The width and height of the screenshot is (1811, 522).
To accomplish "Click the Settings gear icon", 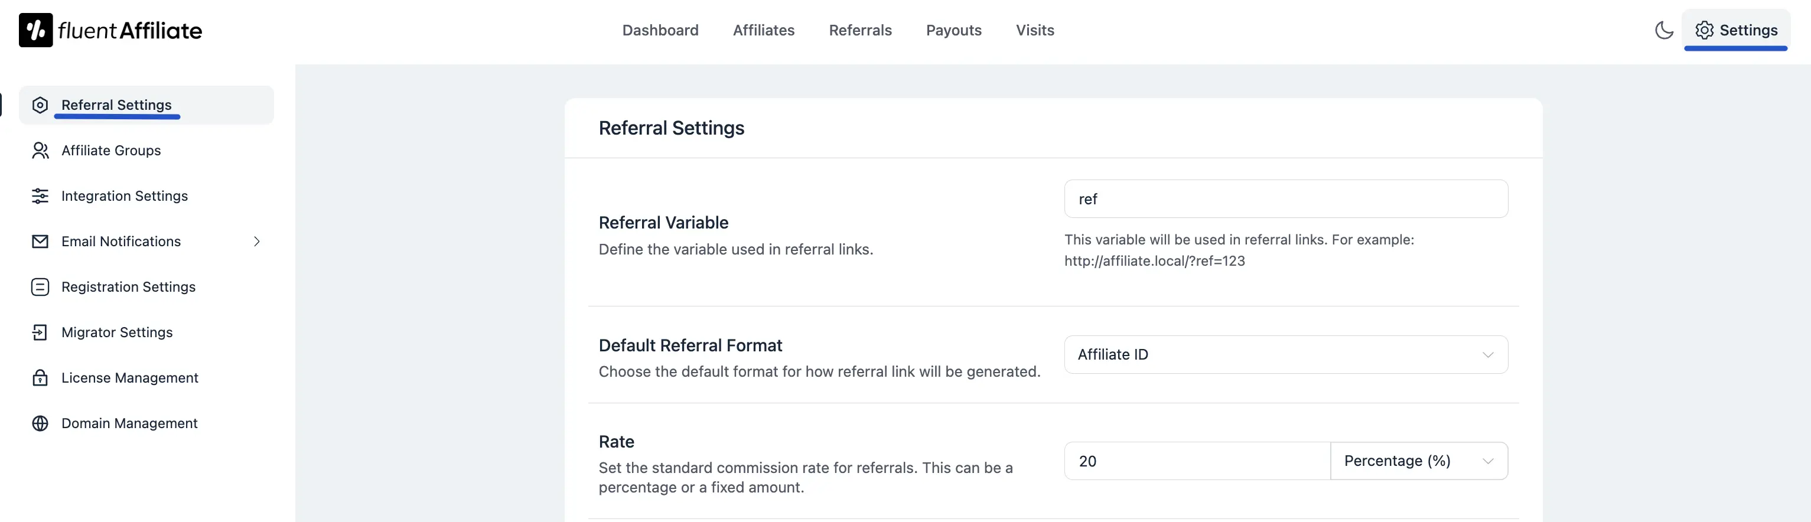I will pos(1704,30).
